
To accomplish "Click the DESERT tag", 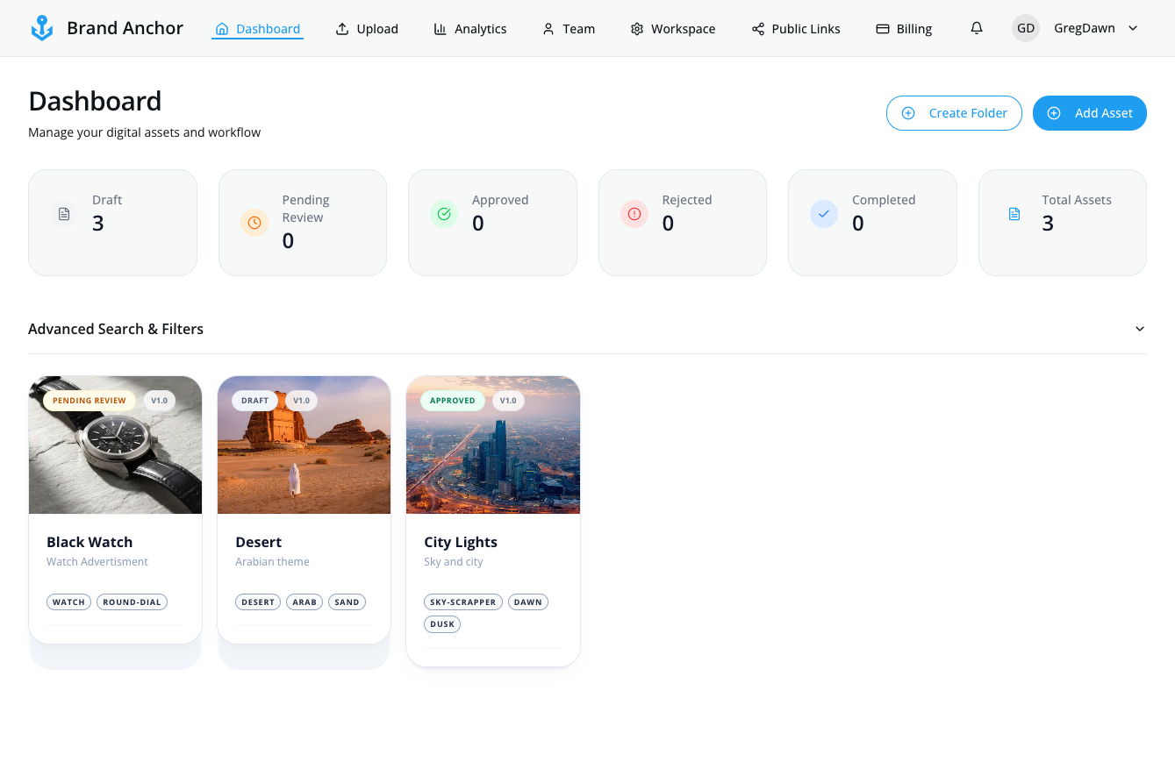I will click(x=258, y=602).
